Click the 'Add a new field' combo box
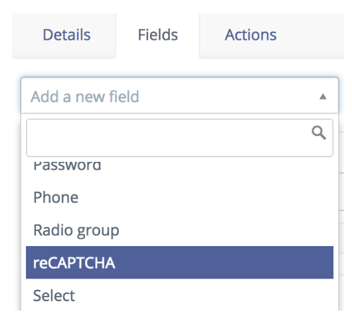The width and height of the screenshot is (352, 329). pyautogui.click(x=179, y=96)
